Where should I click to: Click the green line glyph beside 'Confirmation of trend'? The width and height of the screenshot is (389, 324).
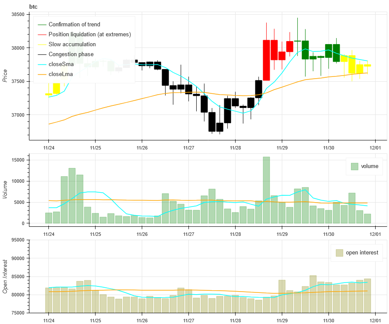pos(42,25)
